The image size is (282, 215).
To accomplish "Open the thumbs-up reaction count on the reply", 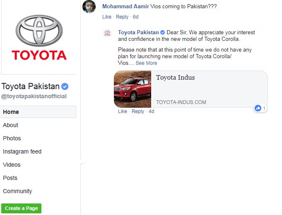I will [x=260, y=108].
